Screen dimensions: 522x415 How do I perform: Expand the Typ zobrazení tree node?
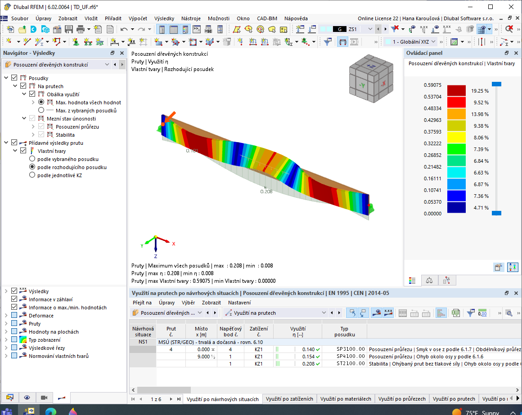point(6,339)
